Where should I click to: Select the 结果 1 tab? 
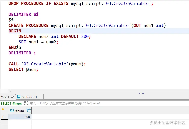[5, 97]
